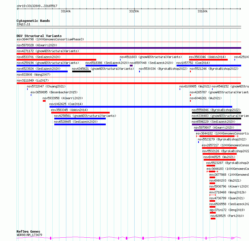
Task: Select the black nsv5554846 ByrskaBishop2022 bar
Action: tap(217, 113)
